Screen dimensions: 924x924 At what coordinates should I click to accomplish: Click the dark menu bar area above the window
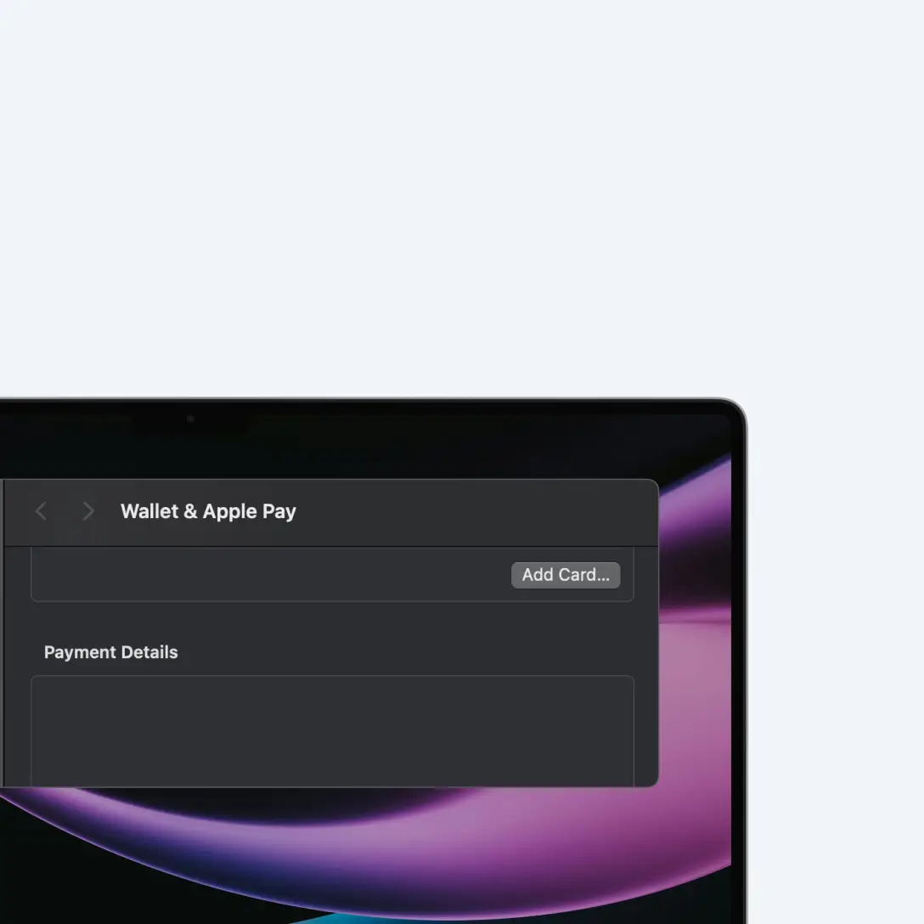[425, 446]
